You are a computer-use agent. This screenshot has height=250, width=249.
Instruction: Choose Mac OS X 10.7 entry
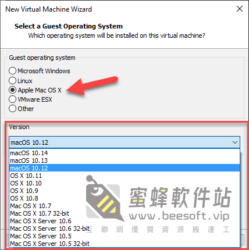pyautogui.click(x=124, y=206)
